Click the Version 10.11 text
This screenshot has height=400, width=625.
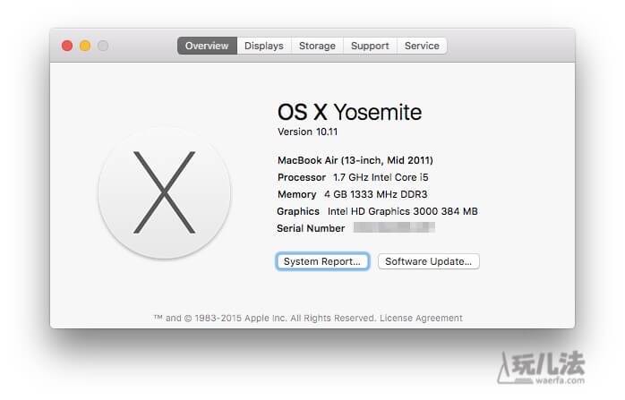click(x=307, y=132)
